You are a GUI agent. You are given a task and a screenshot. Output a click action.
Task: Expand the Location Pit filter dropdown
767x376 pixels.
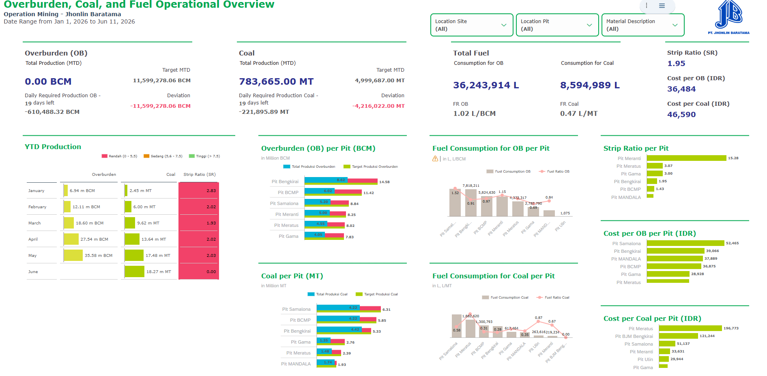[557, 25]
